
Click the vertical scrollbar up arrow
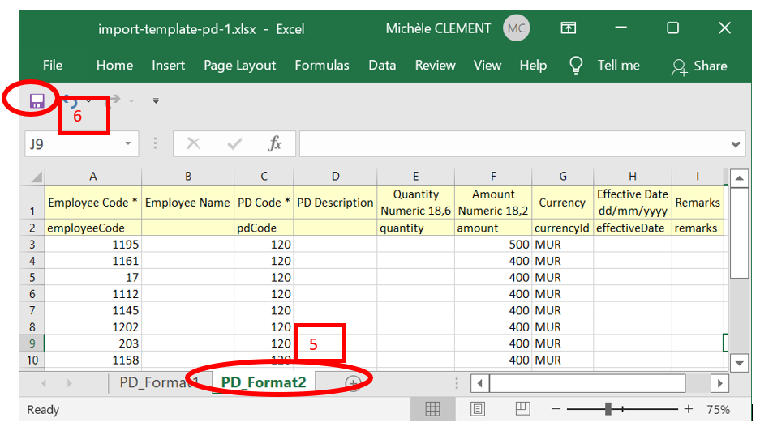[739, 178]
